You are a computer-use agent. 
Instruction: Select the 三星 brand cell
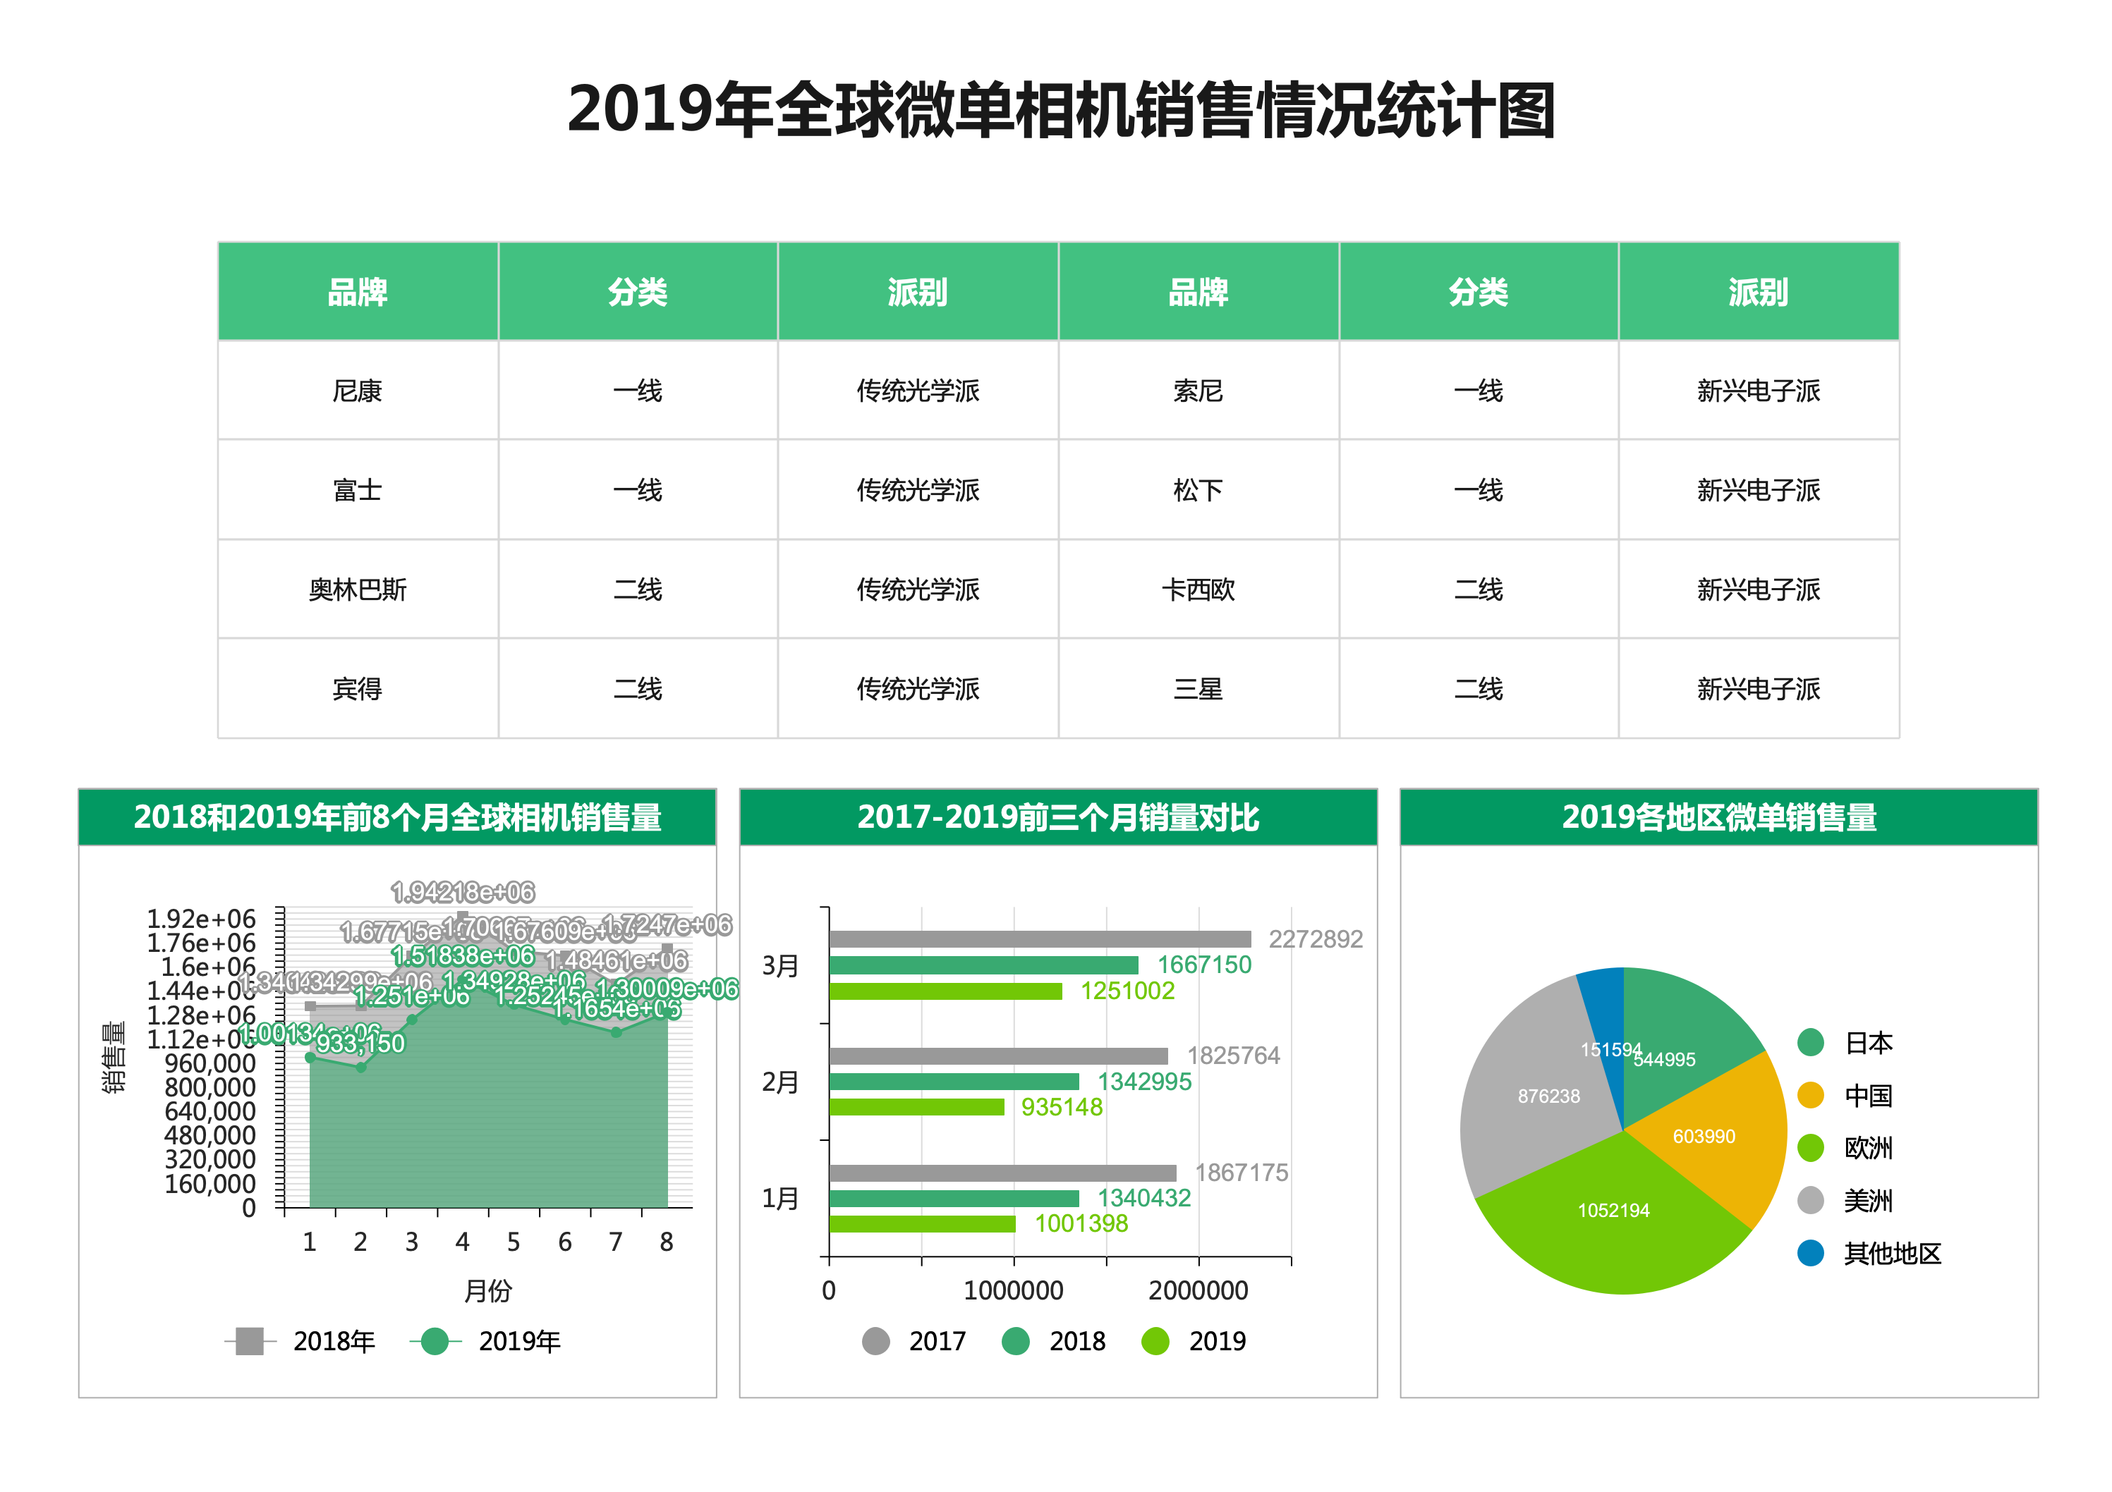point(1198,689)
